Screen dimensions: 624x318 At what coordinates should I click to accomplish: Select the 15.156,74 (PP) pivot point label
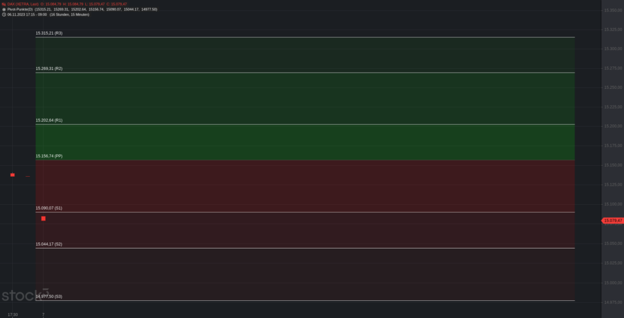[x=49, y=156]
